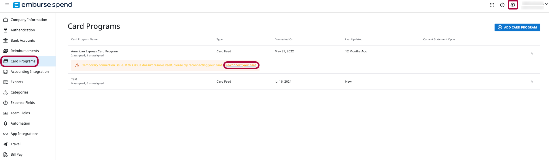Click the help question mark icon
This screenshot has height=160, width=549.
click(x=502, y=5)
